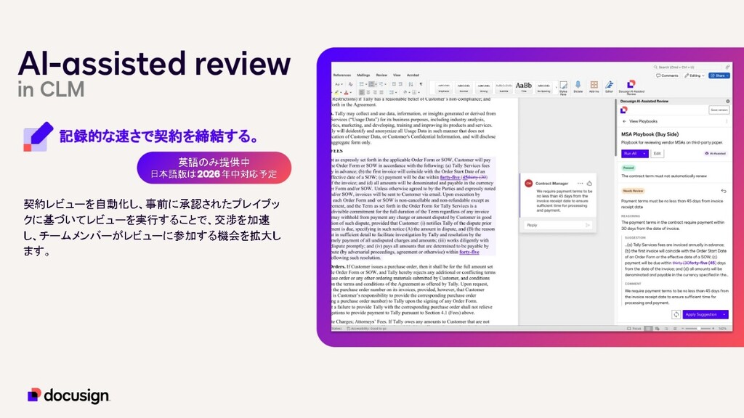Expand the styles gallery arrow
The width and height of the screenshot is (744, 418).
point(556,88)
